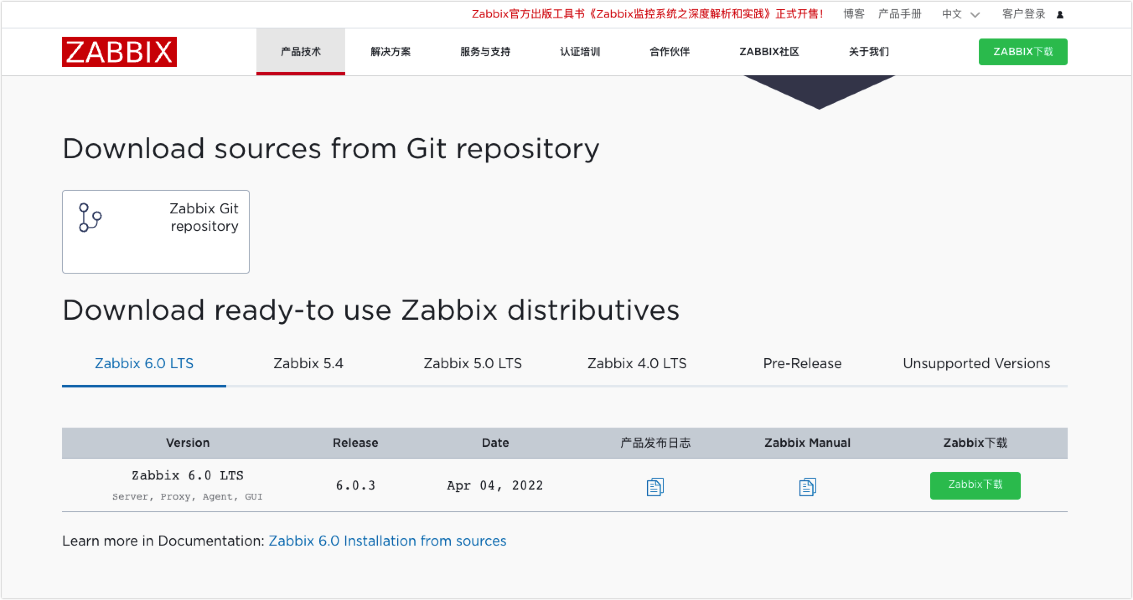This screenshot has height=600, width=1133.
Task: Select the Zabbix 4.0 LTS tab
Action: 637,363
